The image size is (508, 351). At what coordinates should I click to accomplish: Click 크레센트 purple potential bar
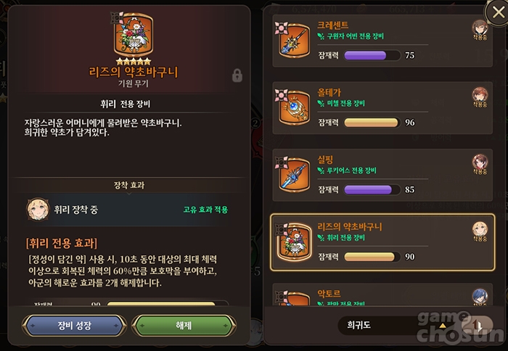[372, 55]
